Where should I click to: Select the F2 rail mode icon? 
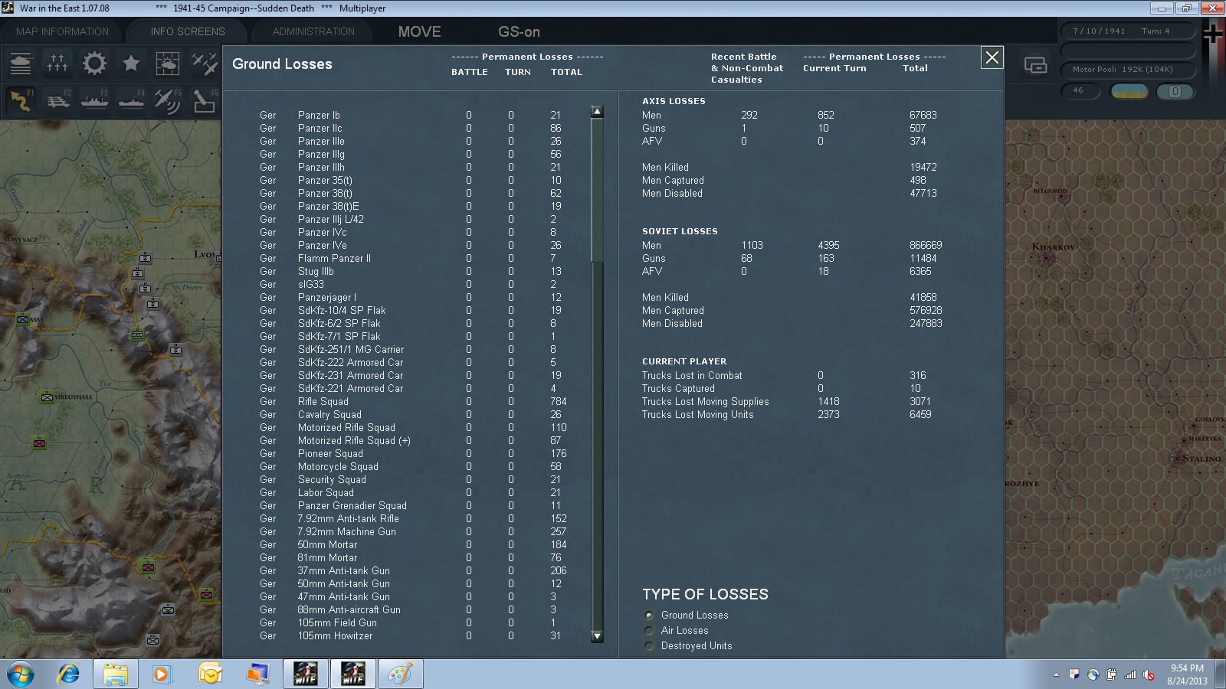57,100
